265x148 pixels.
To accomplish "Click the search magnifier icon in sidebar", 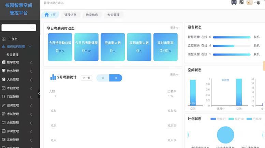I will pos(32,28).
